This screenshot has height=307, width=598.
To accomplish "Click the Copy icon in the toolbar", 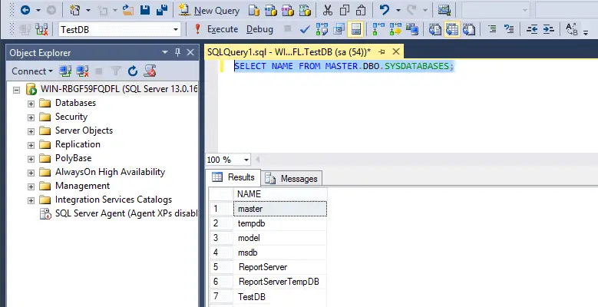I will tap(345, 10).
